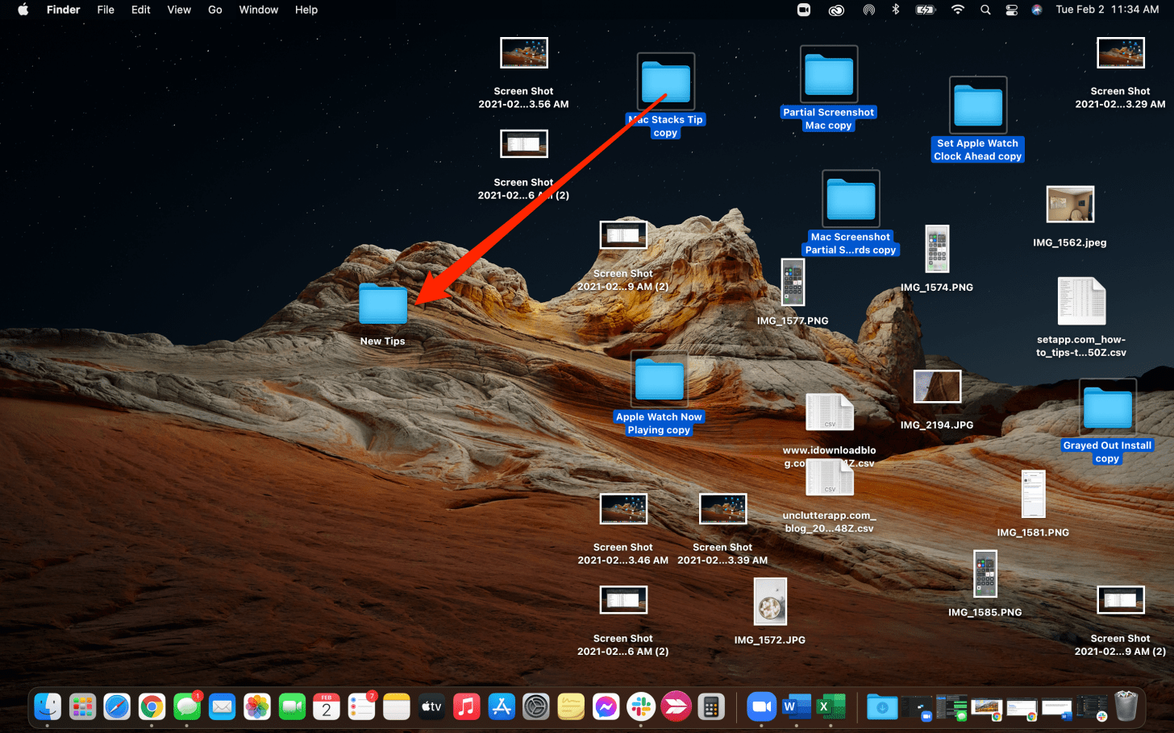Open the Go menu
This screenshot has height=733, width=1174.
pos(215,10)
